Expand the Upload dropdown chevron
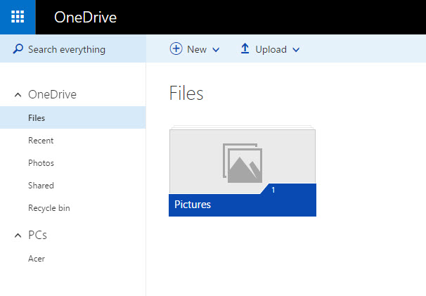This screenshot has height=296, width=426. click(x=296, y=50)
